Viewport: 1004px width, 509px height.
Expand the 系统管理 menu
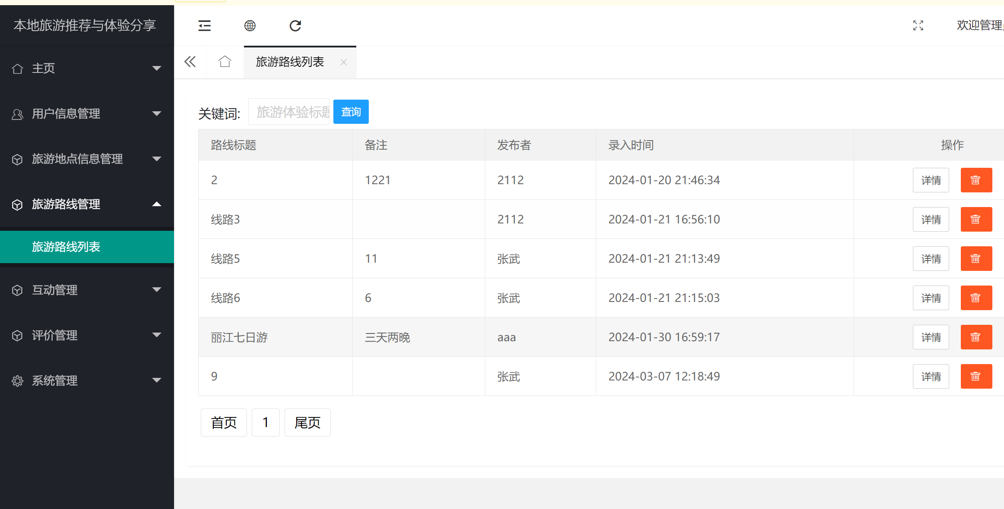point(86,381)
